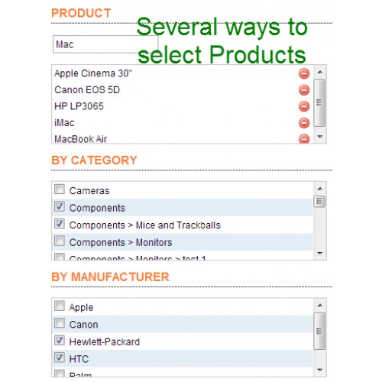Click the product list scroll-down arrow
This screenshot has width=382, height=382.
tap(320, 137)
